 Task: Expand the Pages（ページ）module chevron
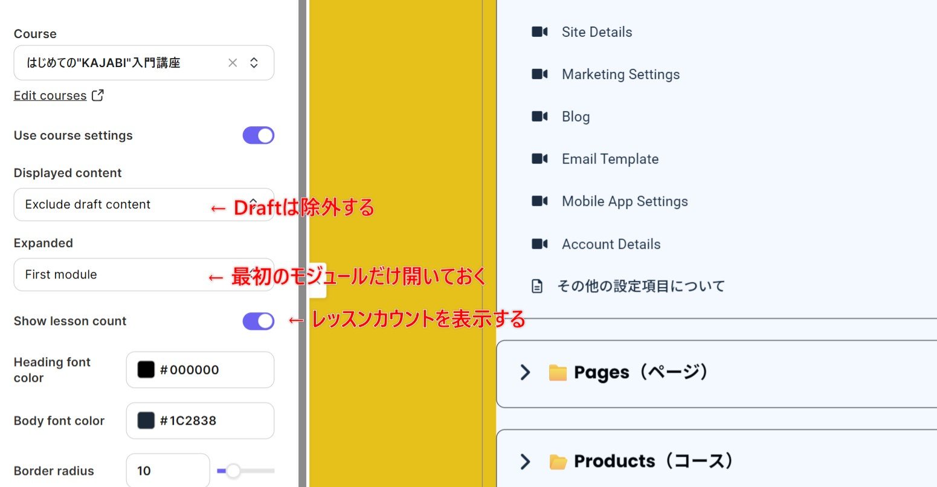pyautogui.click(x=525, y=372)
